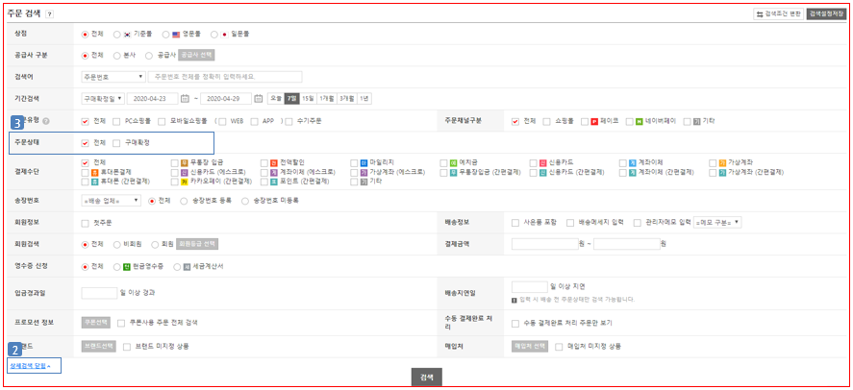
Task: Click the Korean flag icon for 기준몰
Action: coord(127,34)
